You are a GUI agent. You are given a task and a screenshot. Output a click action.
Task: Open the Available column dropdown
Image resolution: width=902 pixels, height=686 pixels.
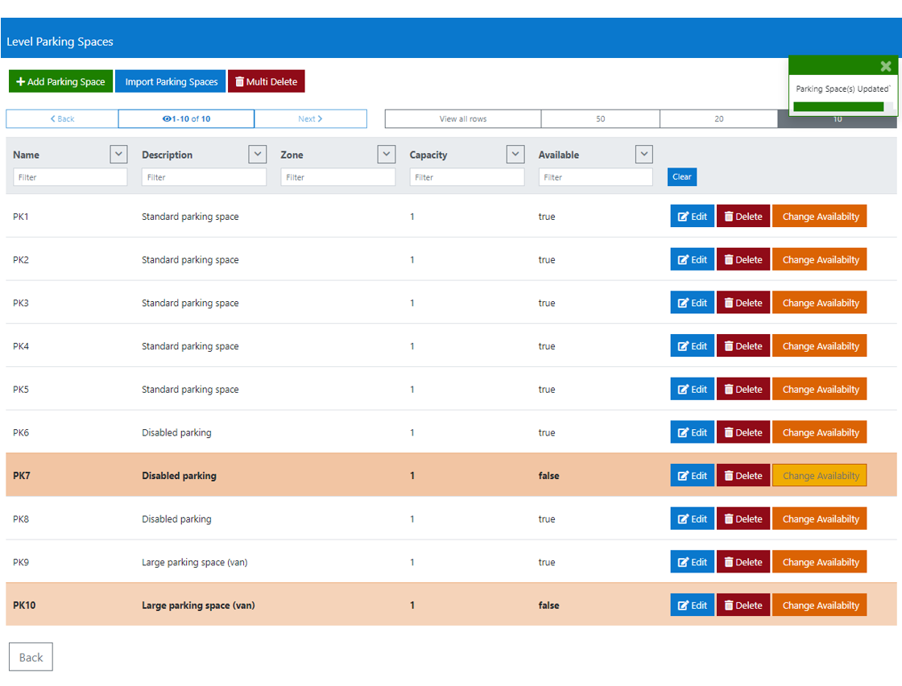[644, 154]
